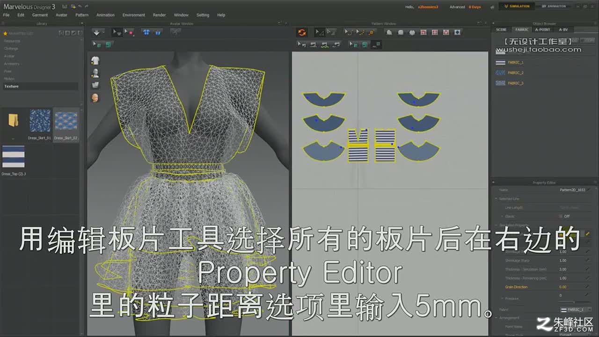Open the Setting menu

203,15
